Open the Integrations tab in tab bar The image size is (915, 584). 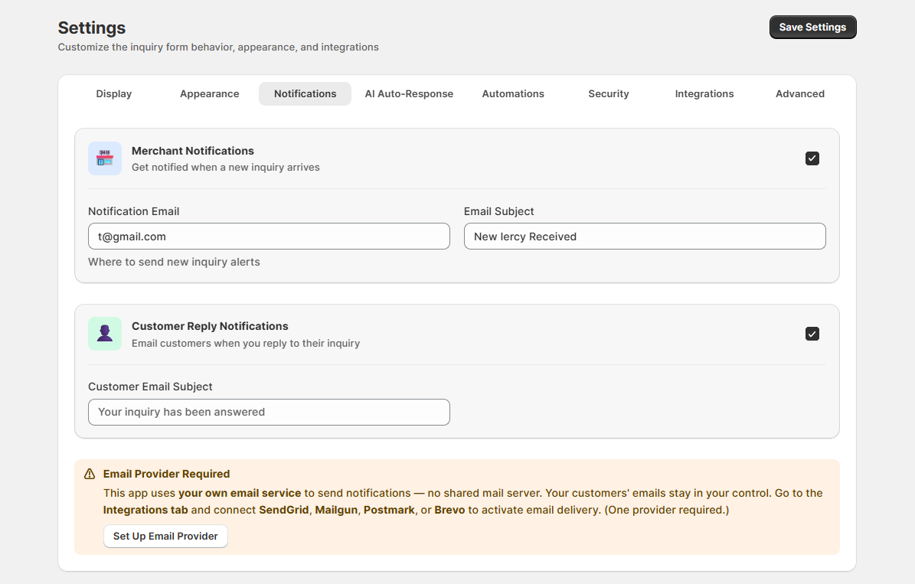pyautogui.click(x=704, y=93)
